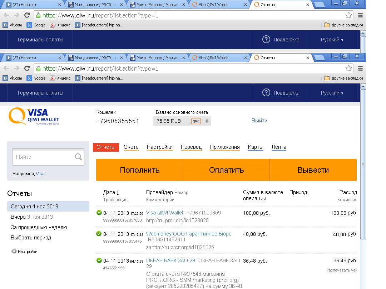Select the Вчера 3 ноя 2013 report period
This screenshot has height=289, width=386.
(x=32, y=217)
